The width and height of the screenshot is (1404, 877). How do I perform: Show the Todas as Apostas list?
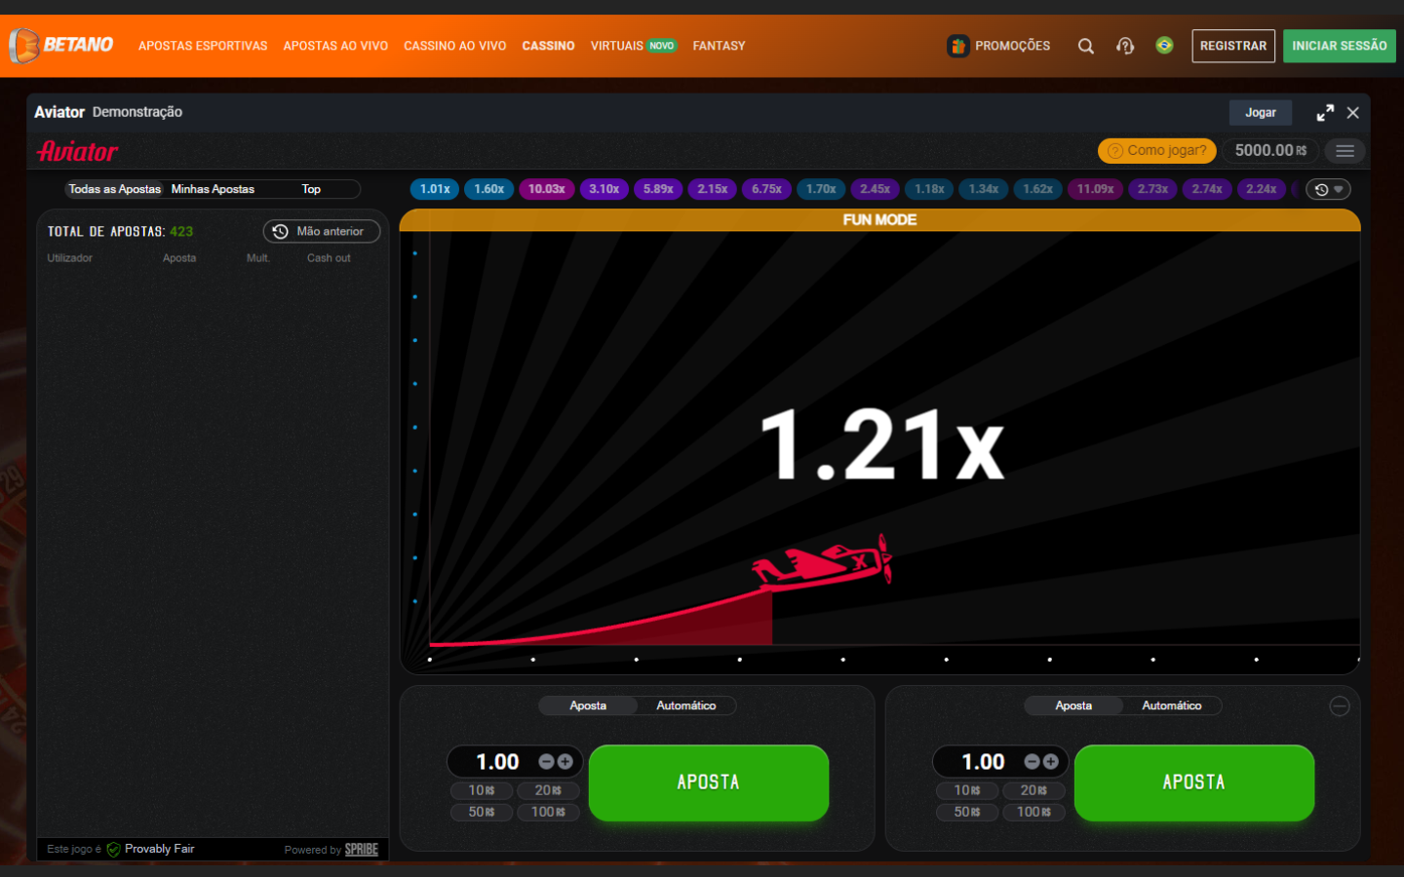click(x=114, y=189)
